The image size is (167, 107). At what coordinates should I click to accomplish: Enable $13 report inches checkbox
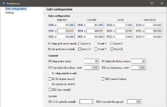tap(103, 79)
